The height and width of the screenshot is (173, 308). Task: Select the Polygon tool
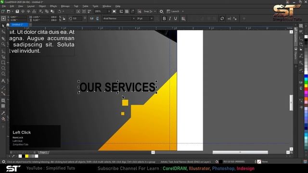point(3,74)
